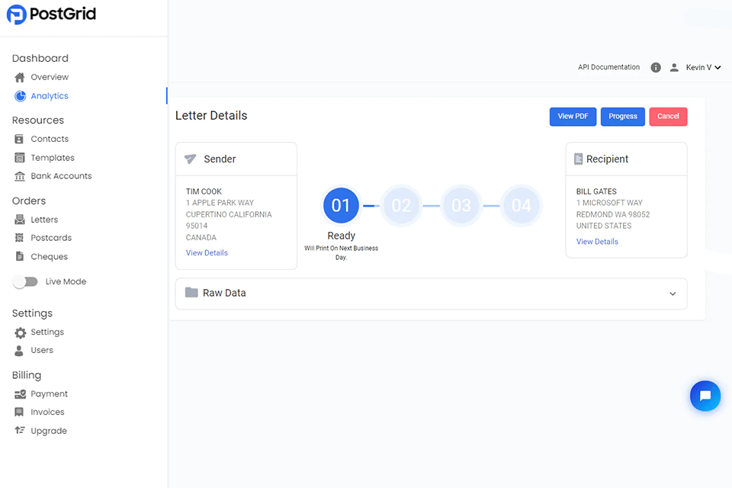
Task: Open the info icon near API Documentation
Action: [656, 68]
